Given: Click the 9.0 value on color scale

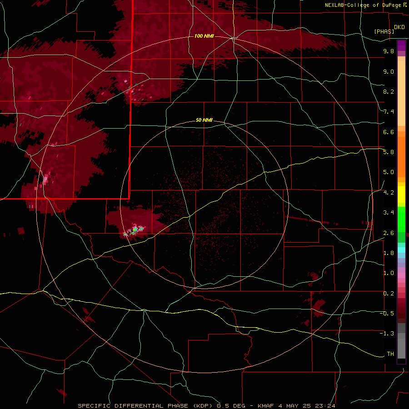Looking at the screenshot, I should (x=389, y=71).
